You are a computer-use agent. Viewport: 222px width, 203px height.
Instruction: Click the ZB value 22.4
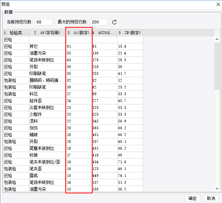[x=130, y=53]
